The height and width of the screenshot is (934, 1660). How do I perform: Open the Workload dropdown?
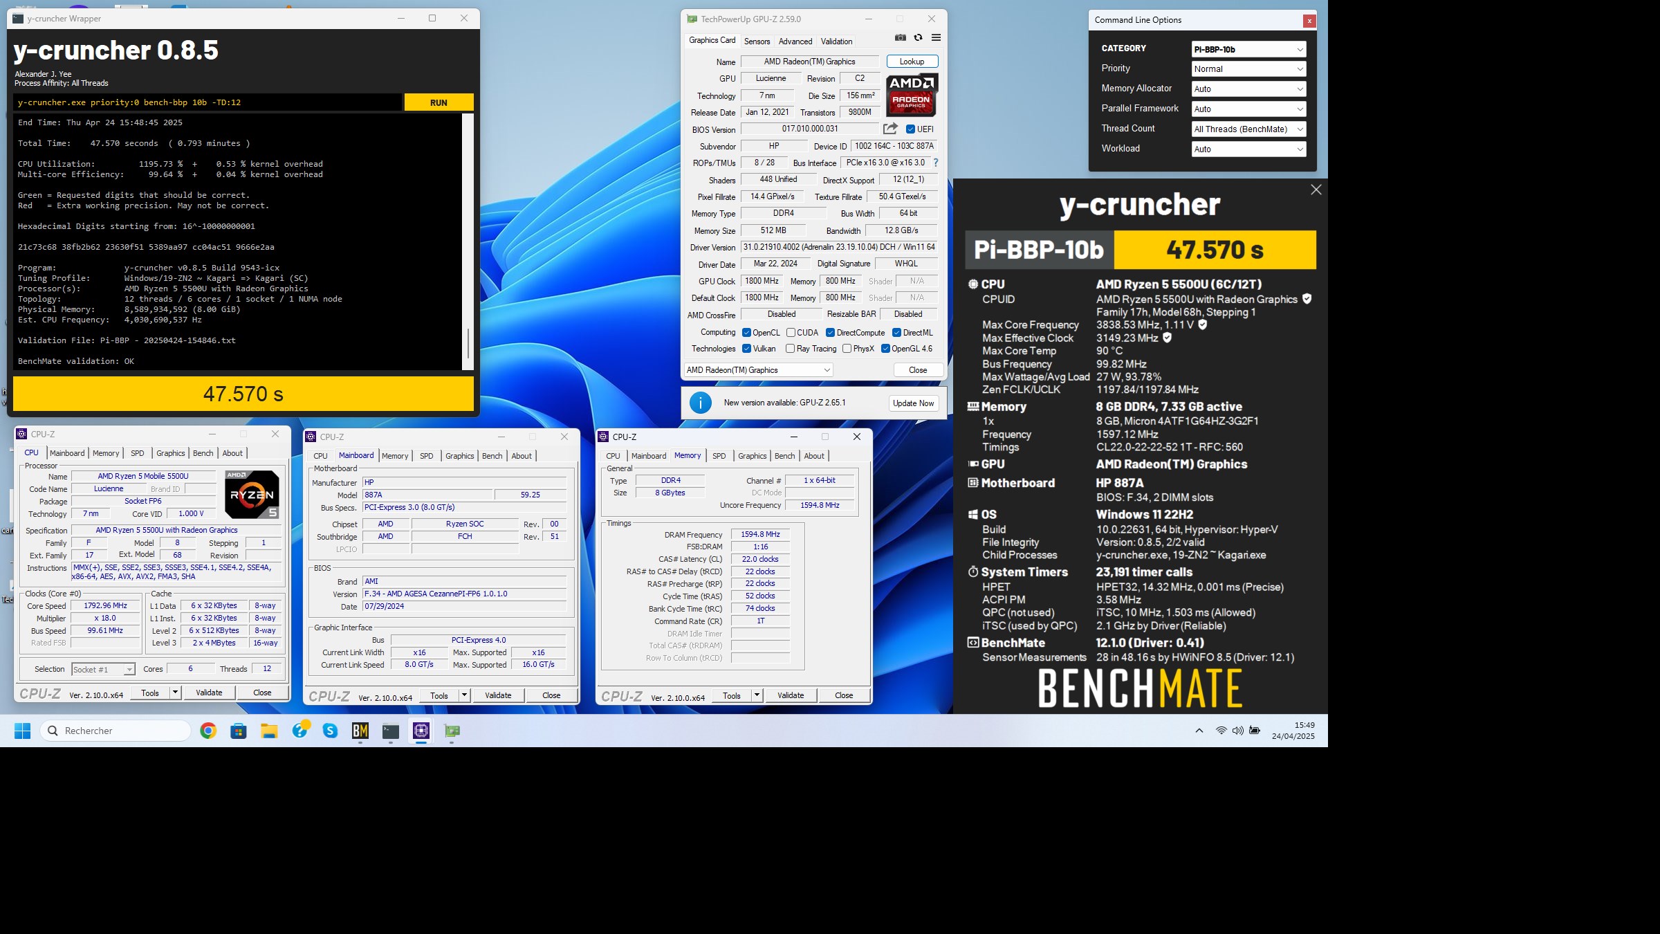coord(1248,149)
